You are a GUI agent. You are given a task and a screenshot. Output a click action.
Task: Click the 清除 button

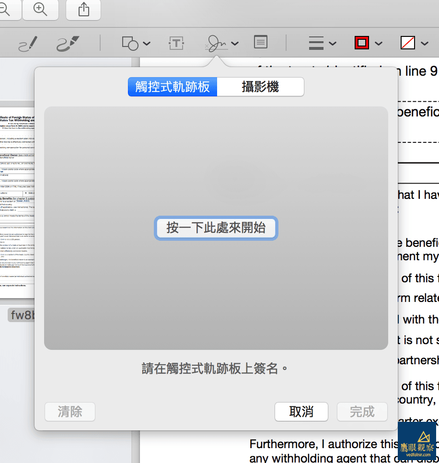pyautogui.click(x=70, y=412)
